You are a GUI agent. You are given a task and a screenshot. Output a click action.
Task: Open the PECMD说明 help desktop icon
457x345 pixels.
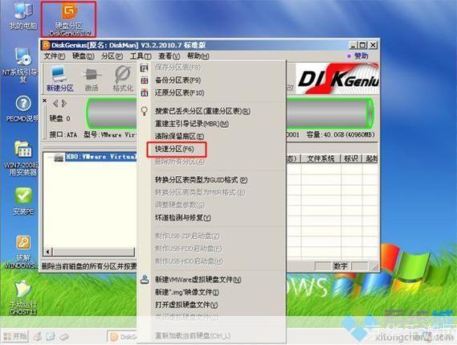tap(22, 109)
